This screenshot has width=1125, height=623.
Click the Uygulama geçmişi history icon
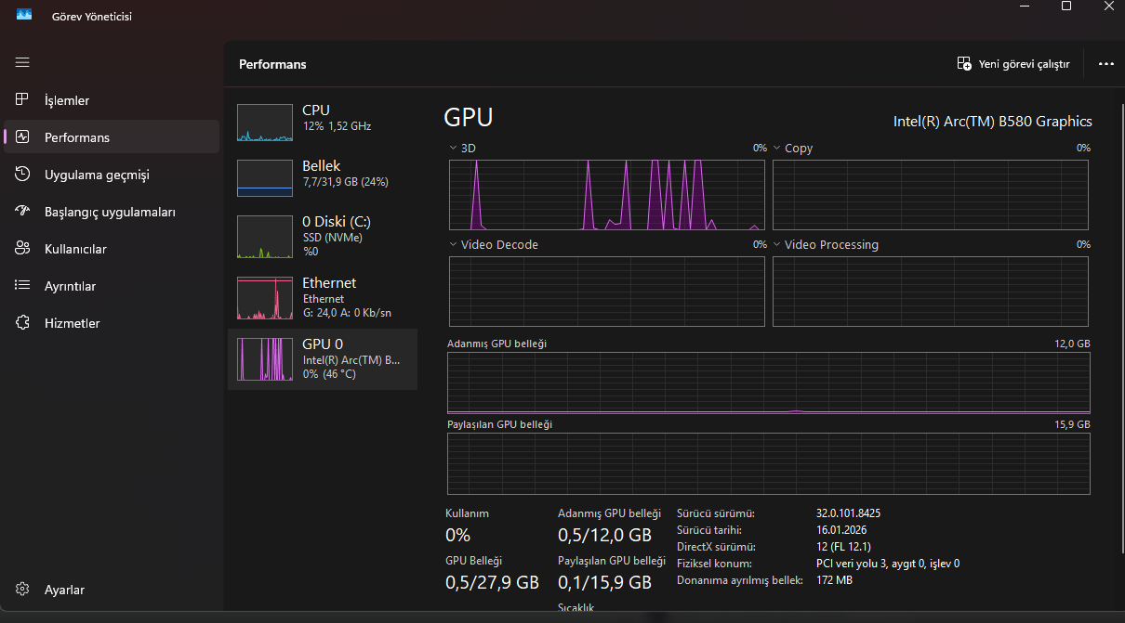click(23, 174)
